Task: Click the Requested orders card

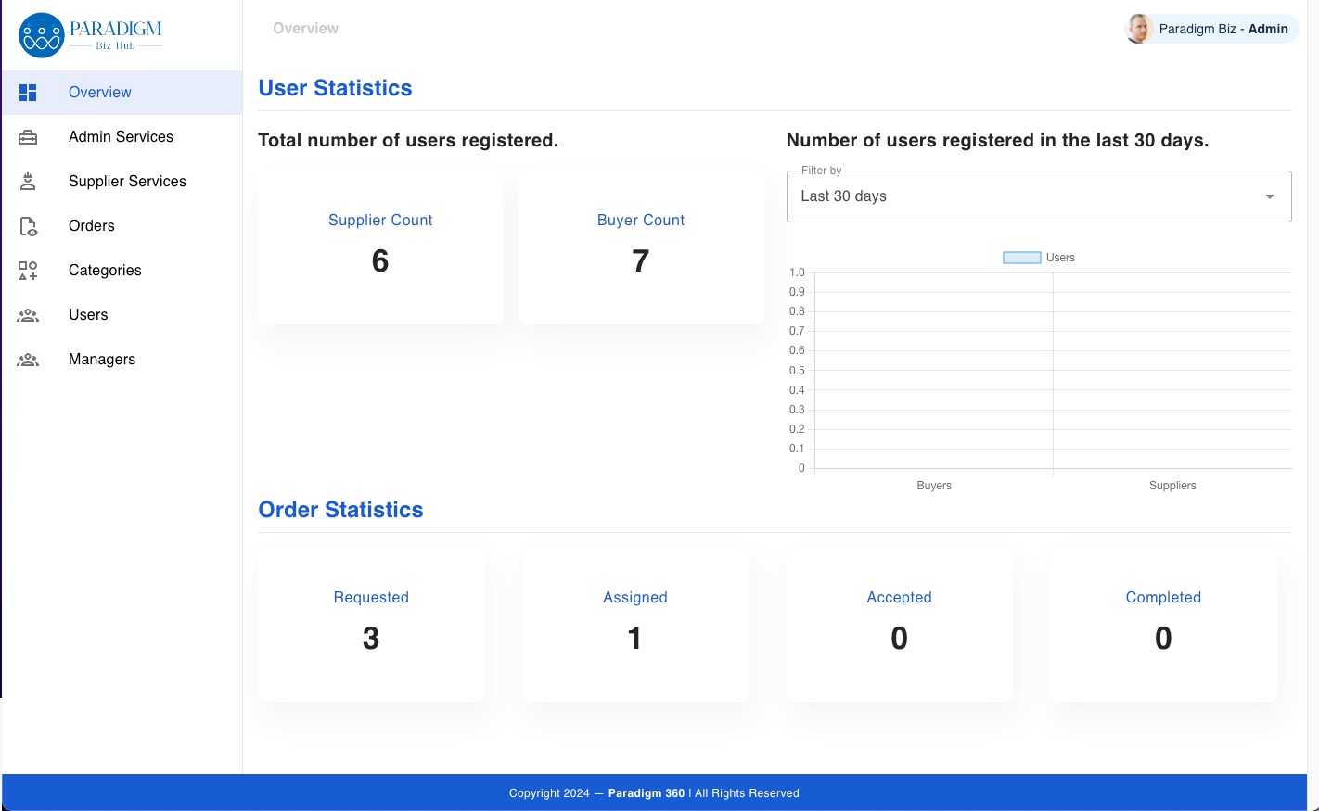Action: click(371, 624)
